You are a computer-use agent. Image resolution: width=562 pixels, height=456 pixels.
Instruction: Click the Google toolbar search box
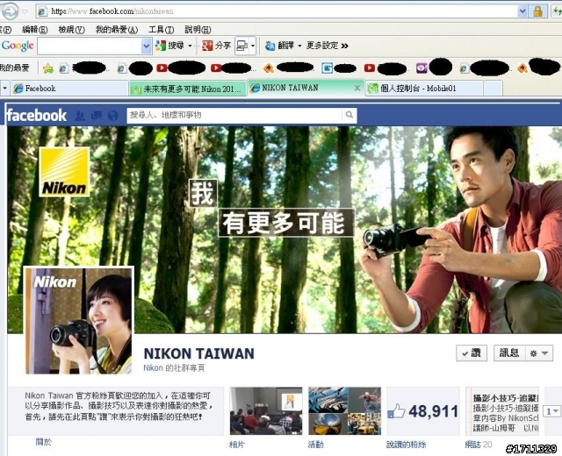(90, 46)
